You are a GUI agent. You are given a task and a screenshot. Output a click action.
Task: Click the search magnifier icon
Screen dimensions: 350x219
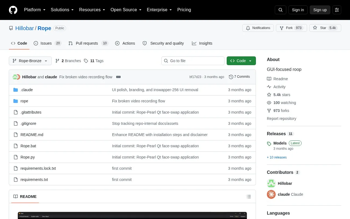pyautogui.click(x=281, y=10)
